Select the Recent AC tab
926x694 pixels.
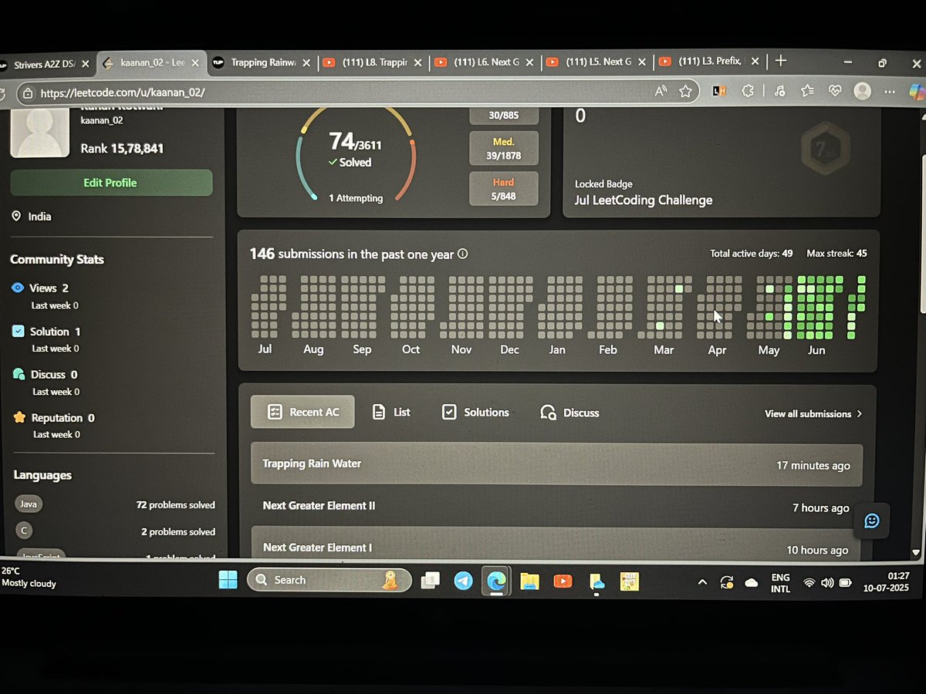pyautogui.click(x=302, y=412)
